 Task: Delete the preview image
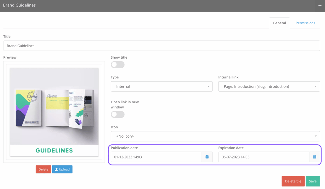coord(43,169)
